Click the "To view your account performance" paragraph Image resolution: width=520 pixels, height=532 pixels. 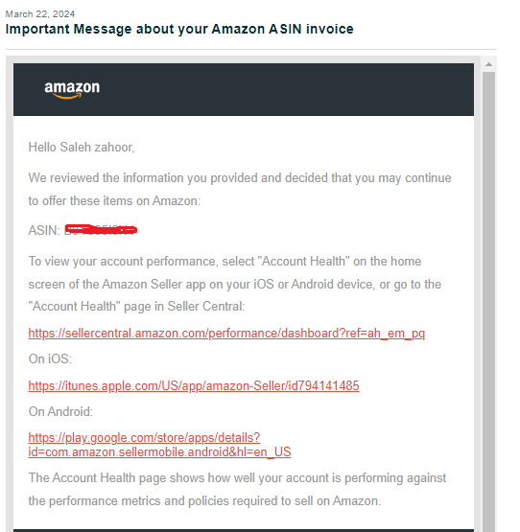point(235,284)
